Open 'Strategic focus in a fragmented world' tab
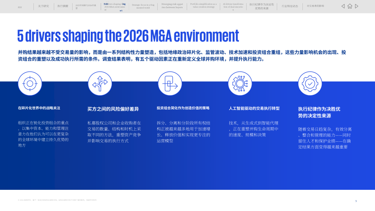The height and width of the screenshot is (211, 375). [x=143, y=6]
